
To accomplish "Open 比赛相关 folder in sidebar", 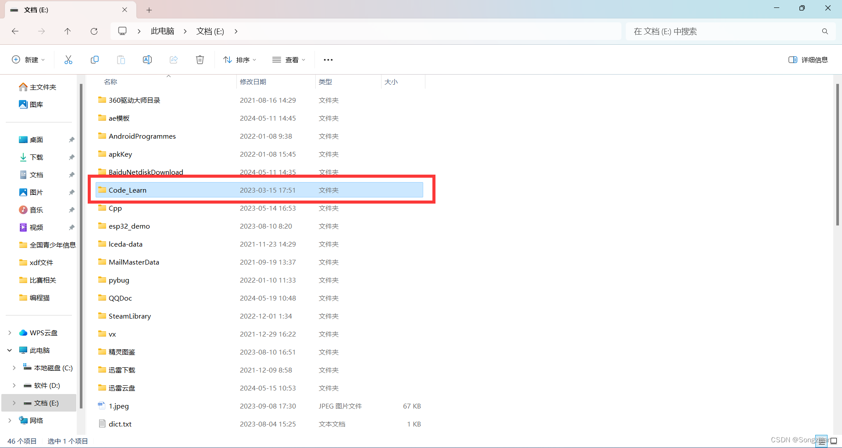I will 38,280.
